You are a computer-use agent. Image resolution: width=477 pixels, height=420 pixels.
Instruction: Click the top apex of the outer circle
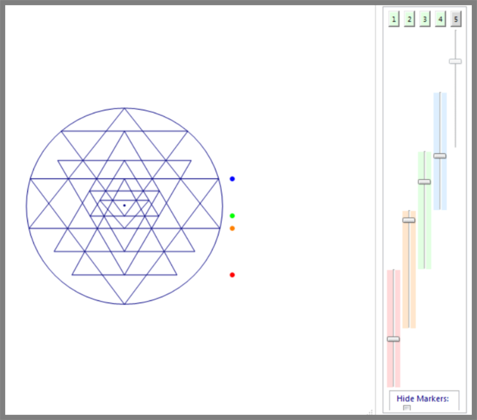coord(124,108)
